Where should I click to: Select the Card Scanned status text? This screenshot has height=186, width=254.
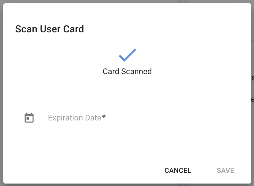[x=127, y=71]
